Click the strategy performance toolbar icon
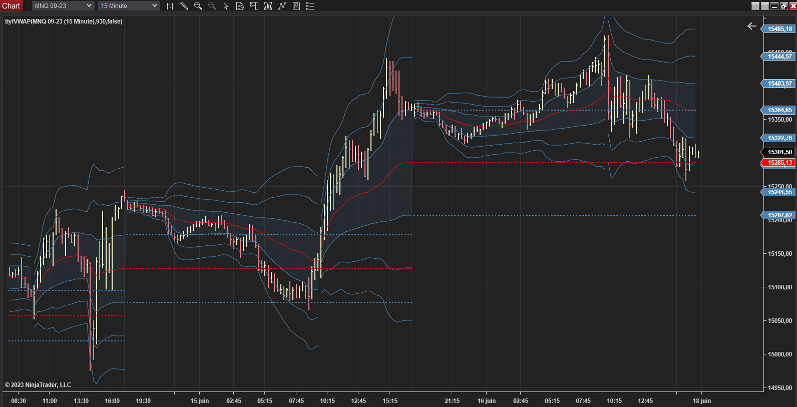Screen dimensions: 797x407 point(296,6)
